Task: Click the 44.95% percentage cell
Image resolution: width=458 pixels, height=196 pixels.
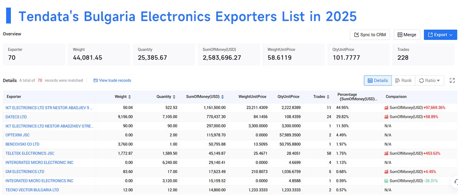Action: (343, 108)
